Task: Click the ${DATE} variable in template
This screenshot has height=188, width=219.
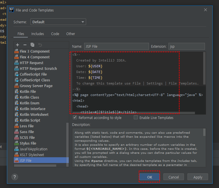Action: coord(95,72)
